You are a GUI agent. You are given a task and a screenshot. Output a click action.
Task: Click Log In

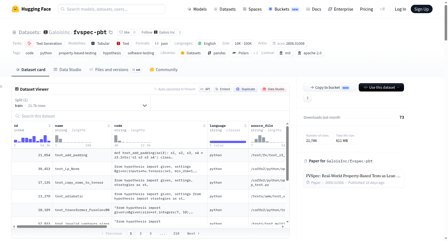click(x=400, y=9)
